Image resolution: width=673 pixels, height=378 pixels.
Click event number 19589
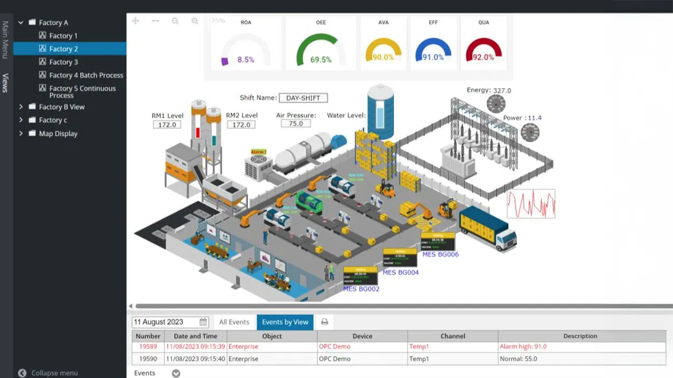click(148, 347)
